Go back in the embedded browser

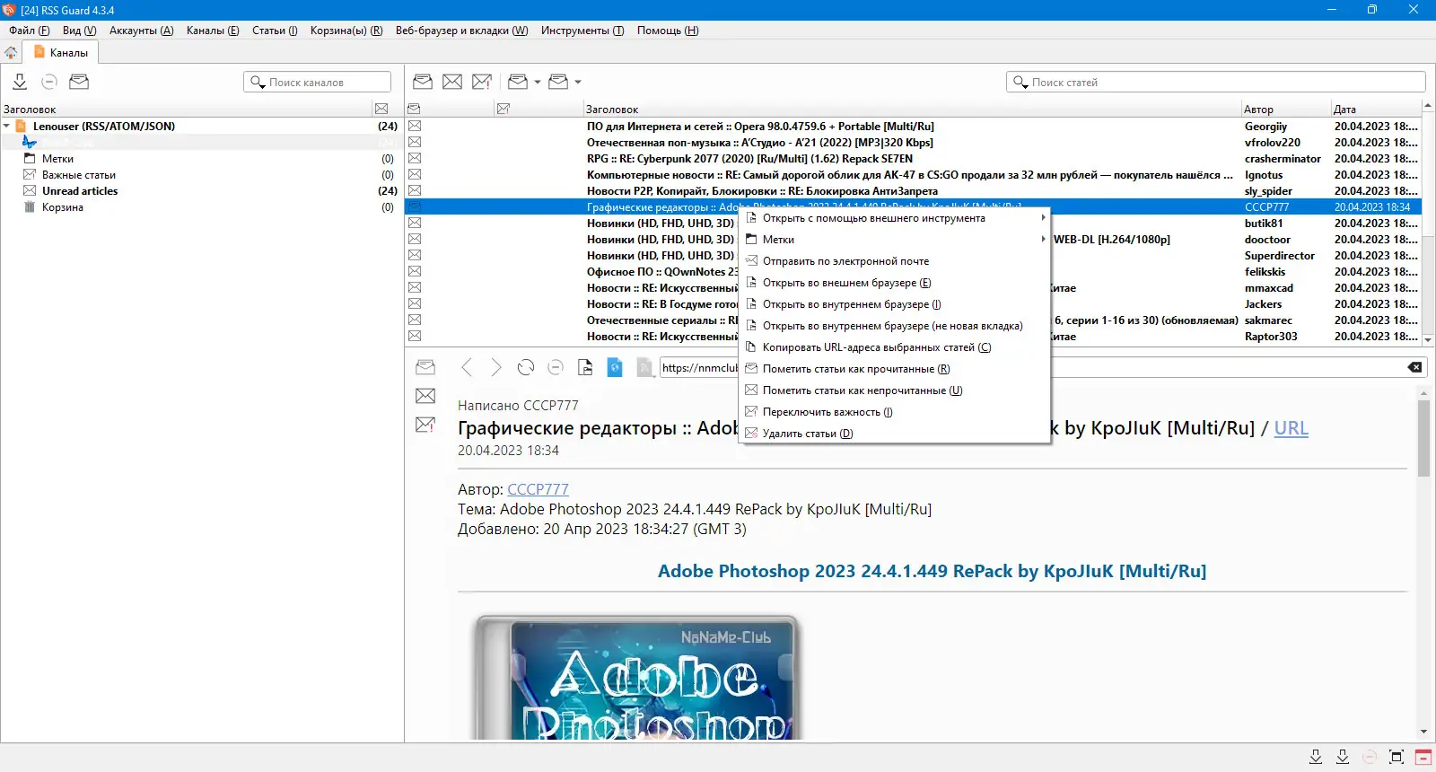pos(466,367)
